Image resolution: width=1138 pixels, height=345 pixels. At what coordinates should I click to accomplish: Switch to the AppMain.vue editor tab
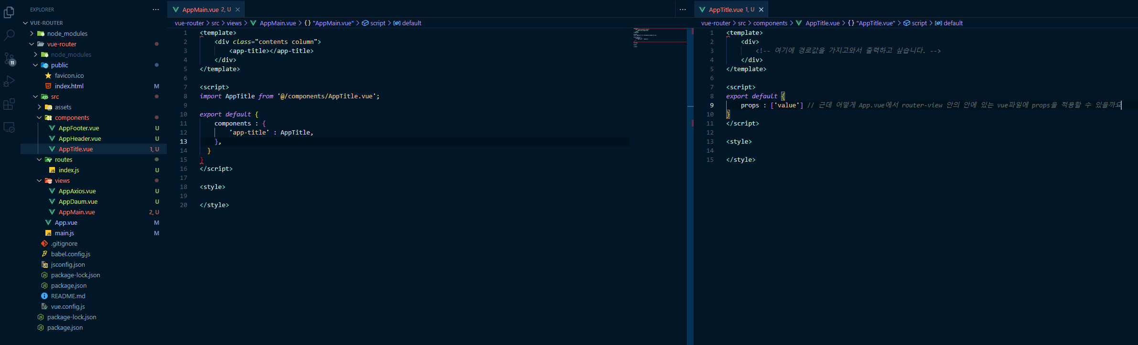point(206,10)
